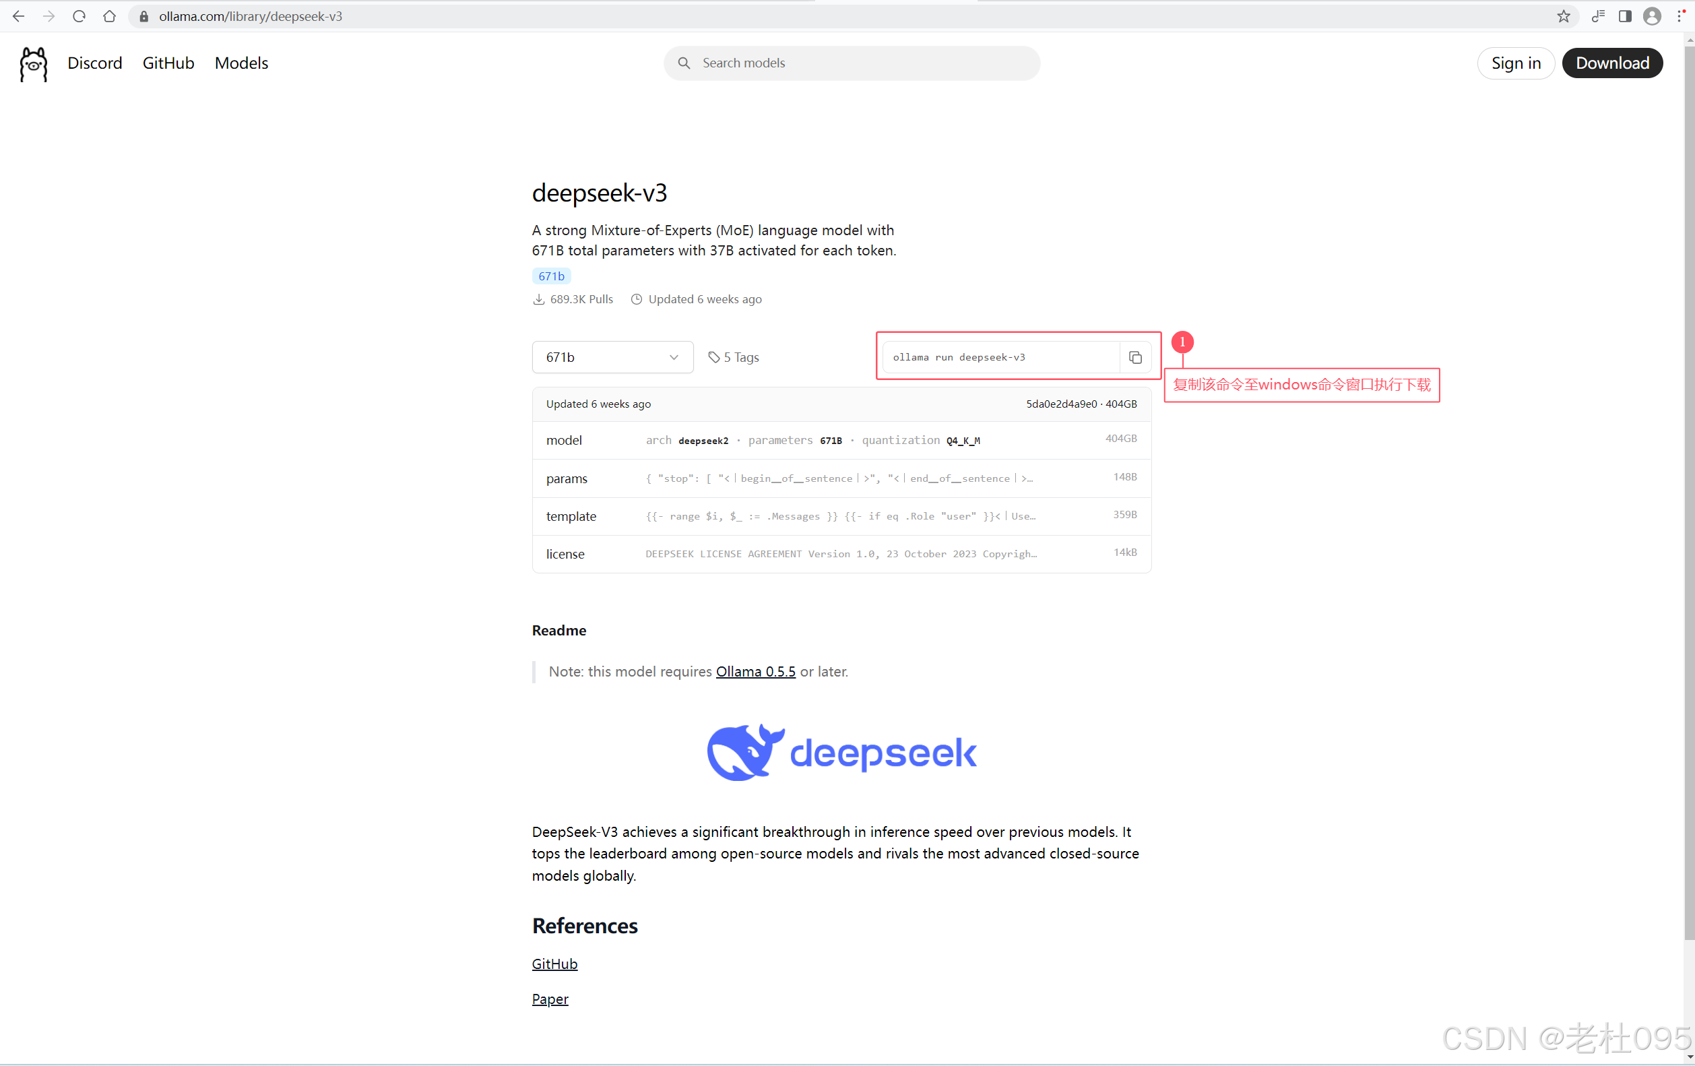Open the Ollama 0.5.5 release link

tap(755, 672)
